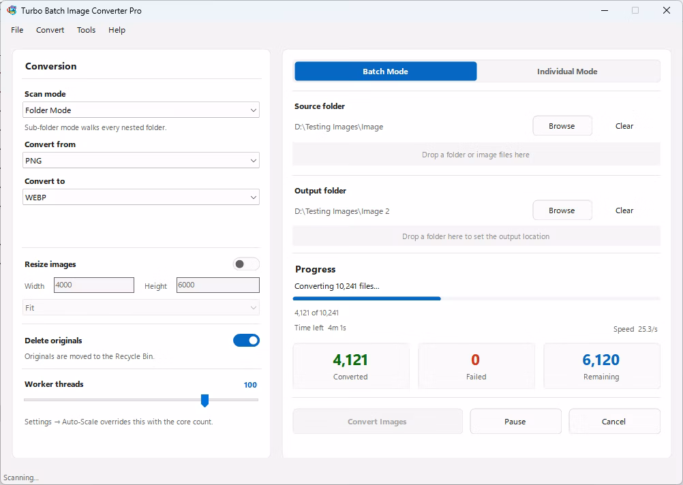Click the 6,120 Remaining counter card
The width and height of the screenshot is (683, 485).
pos(602,366)
